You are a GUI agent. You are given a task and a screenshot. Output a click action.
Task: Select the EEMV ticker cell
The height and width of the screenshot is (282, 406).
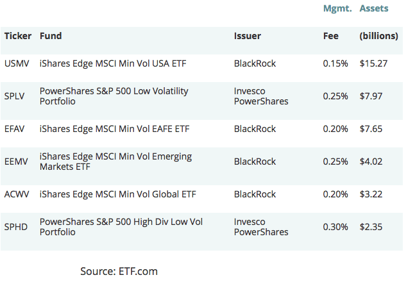(17, 162)
